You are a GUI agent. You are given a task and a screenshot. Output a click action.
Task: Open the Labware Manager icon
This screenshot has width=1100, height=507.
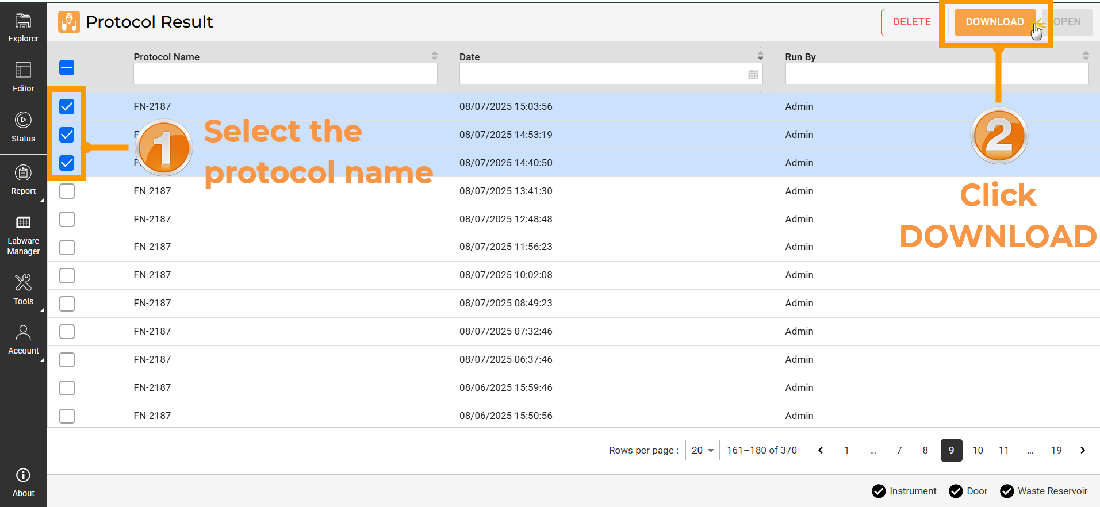(23, 236)
